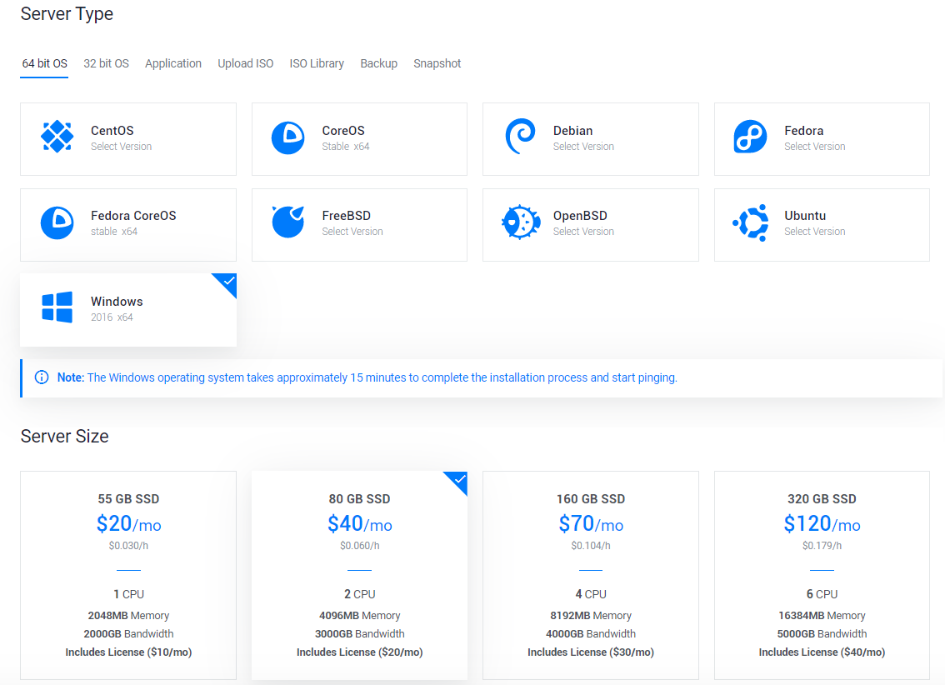Screen dimensions: 945x685
Task: Click the FreeBSD name label
Action: [x=346, y=216]
